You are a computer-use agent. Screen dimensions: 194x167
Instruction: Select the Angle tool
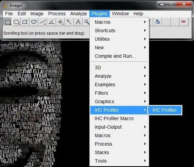pyautogui.click(x=52, y=22)
